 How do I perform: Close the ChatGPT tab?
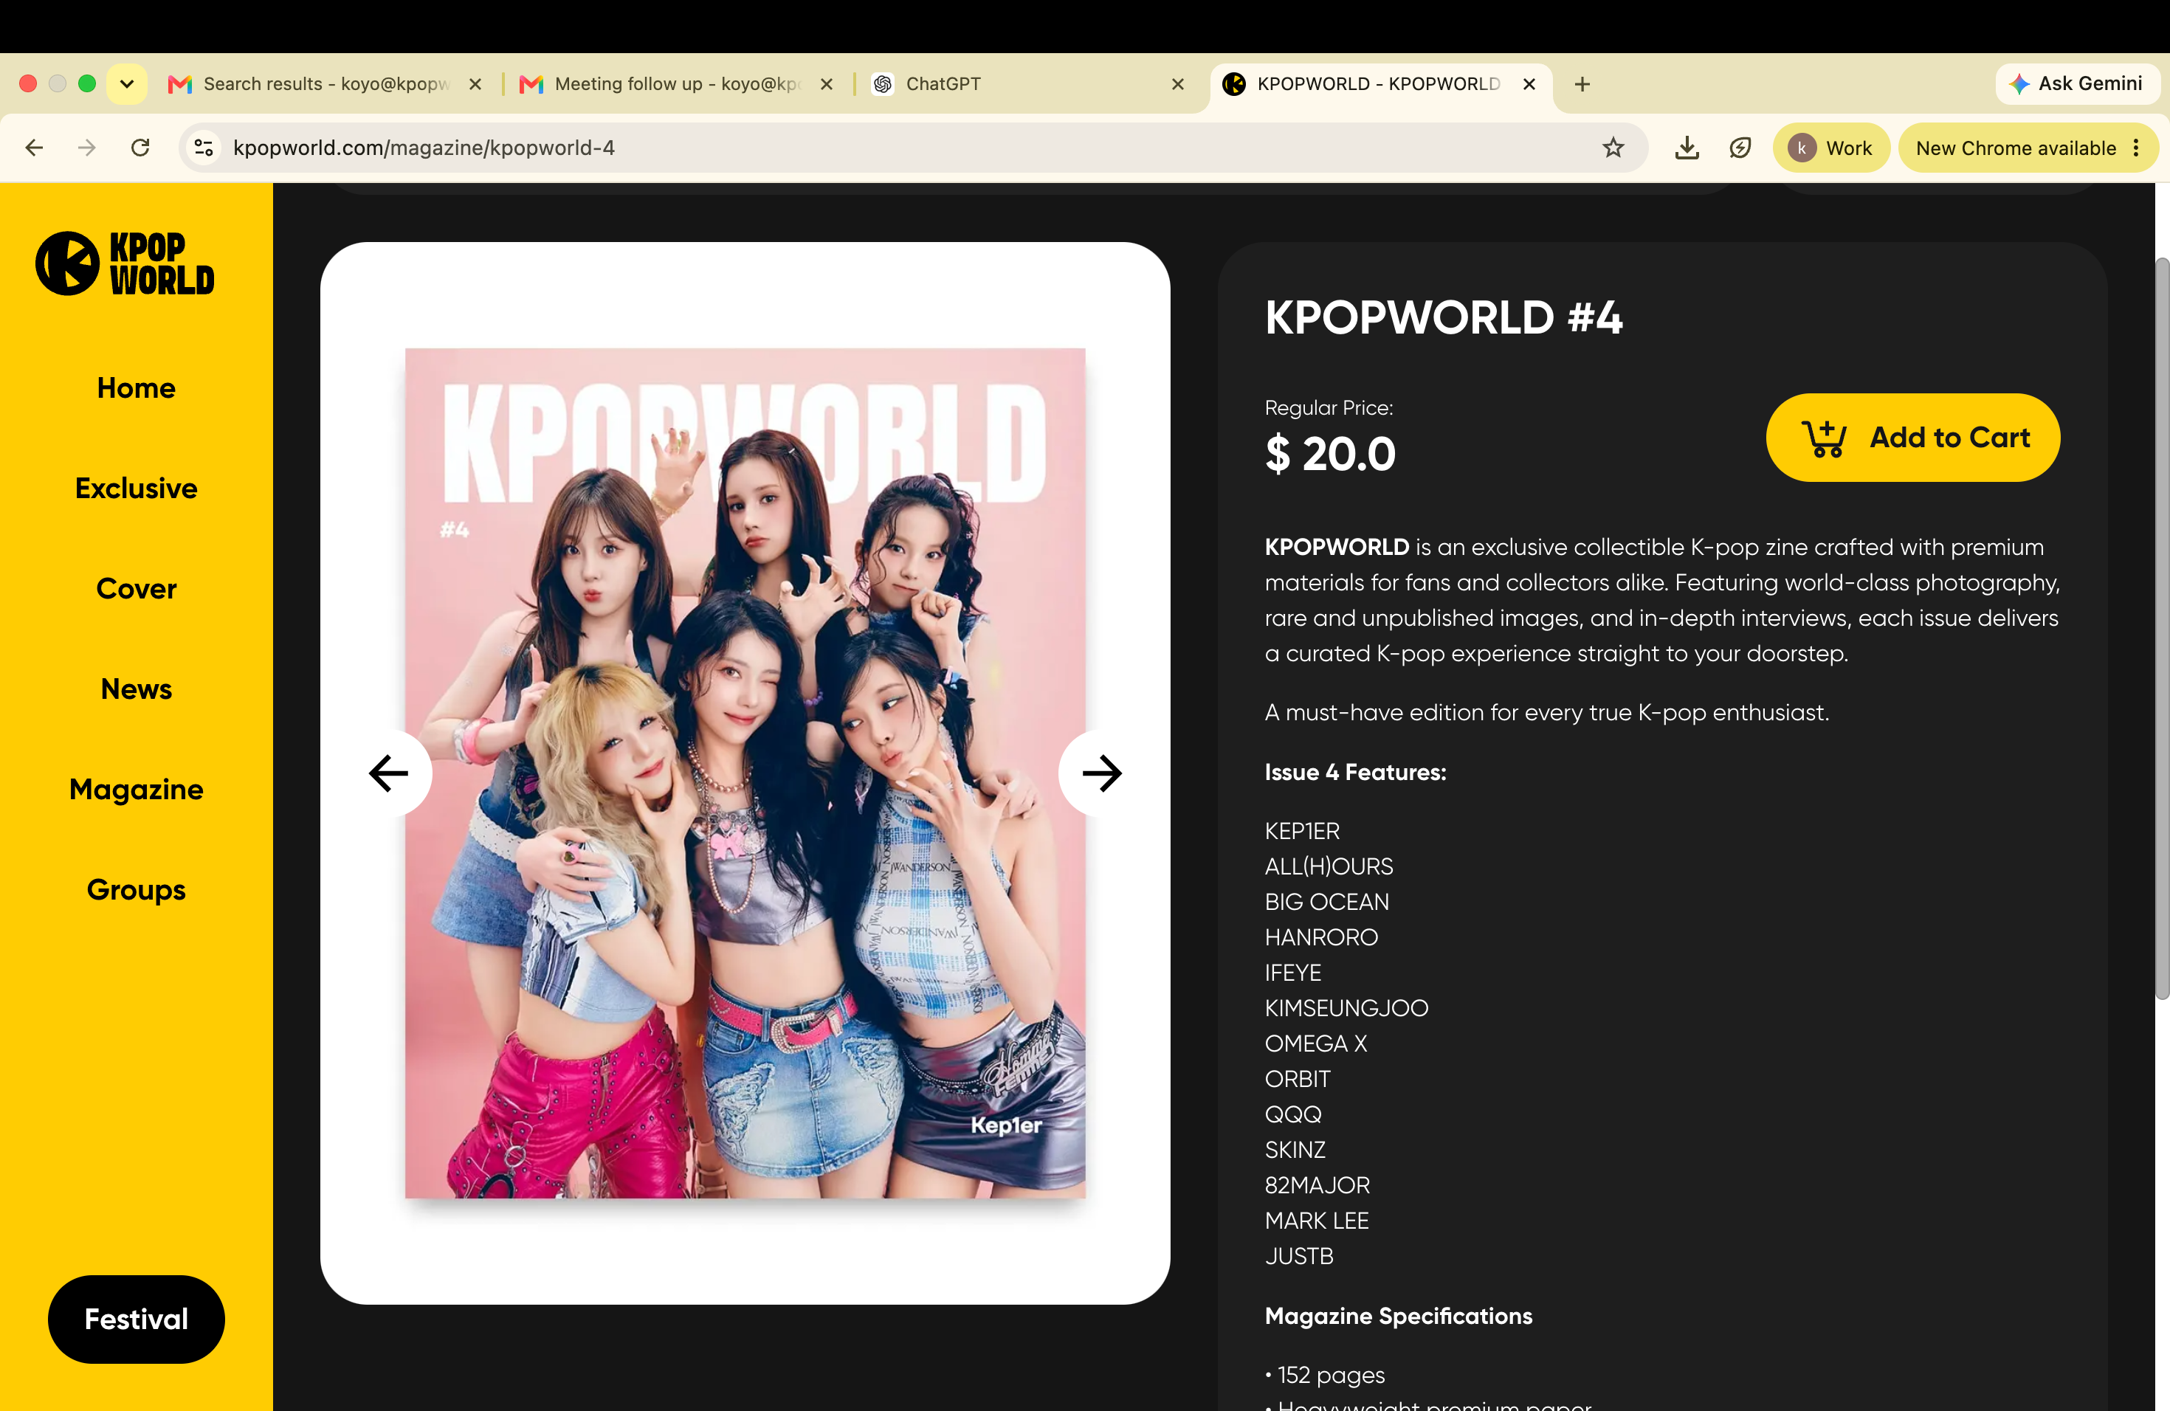click(1177, 84)
